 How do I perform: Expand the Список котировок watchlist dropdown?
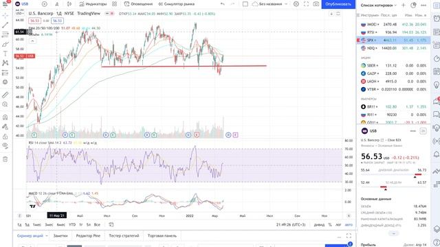click(x=379, y=5)
